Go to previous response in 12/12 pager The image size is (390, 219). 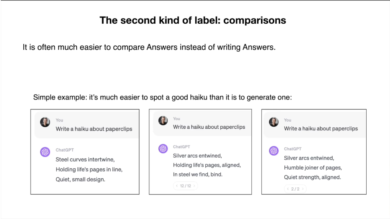point(177,186)
